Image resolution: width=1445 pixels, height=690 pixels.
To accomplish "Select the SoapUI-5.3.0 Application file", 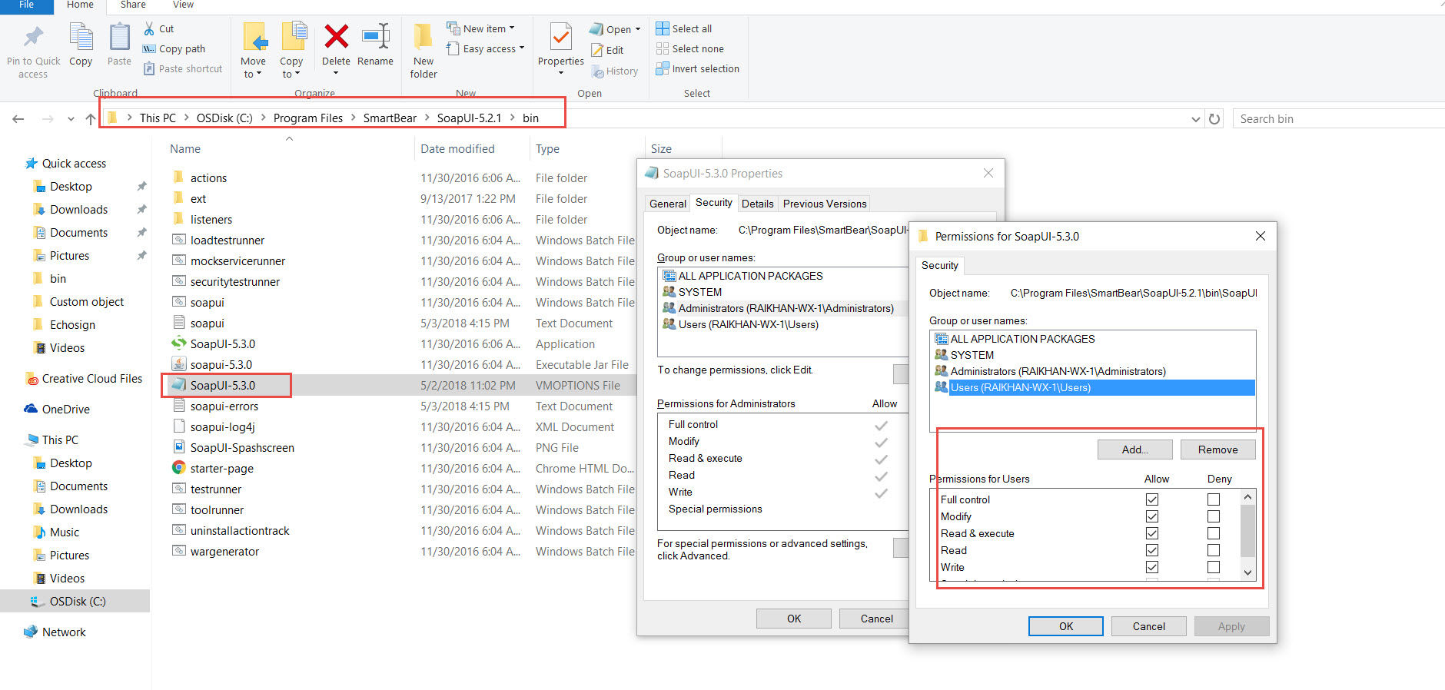I will tap(223, 344).
